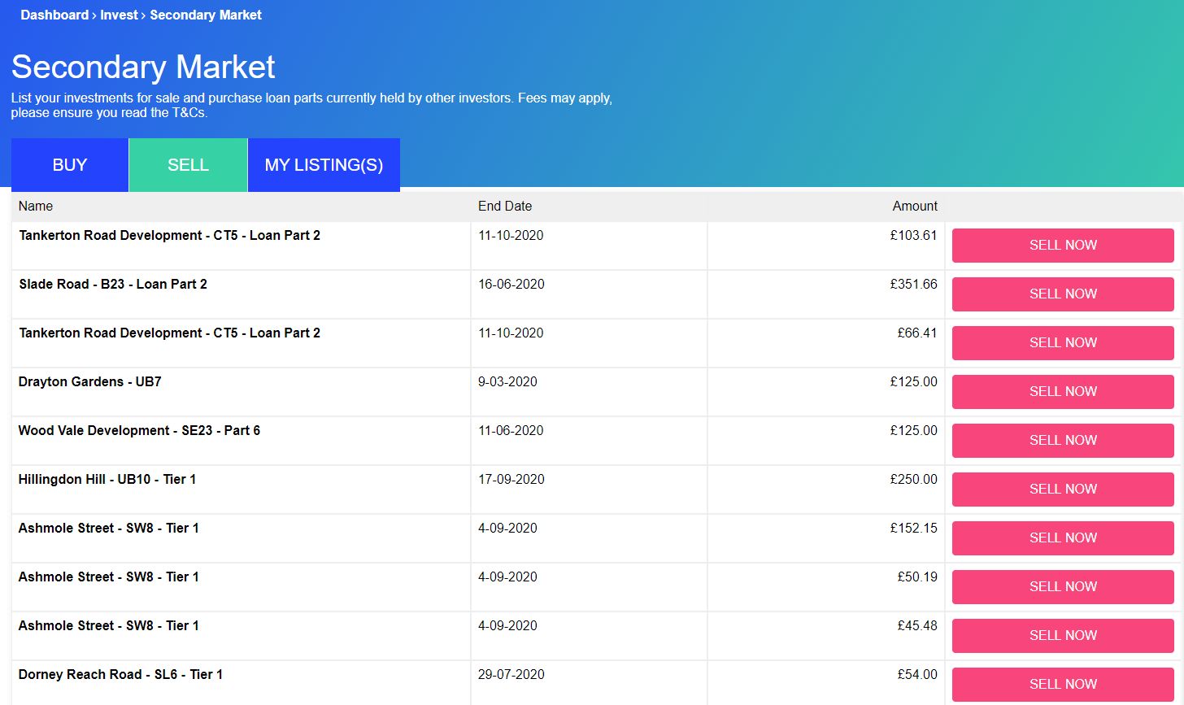Click the Wood Vale Development - SE23 name
Viewport: 1184px width, 705px height.
click(x=139, y=431)
